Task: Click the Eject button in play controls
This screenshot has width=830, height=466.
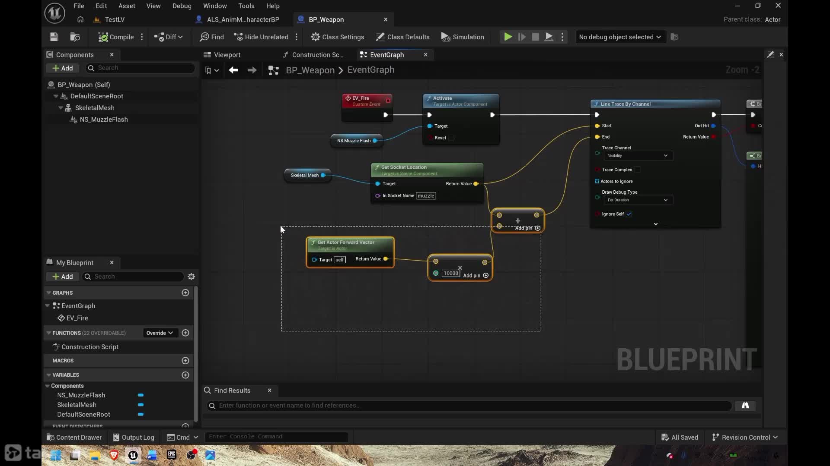Action: [549, 37]
